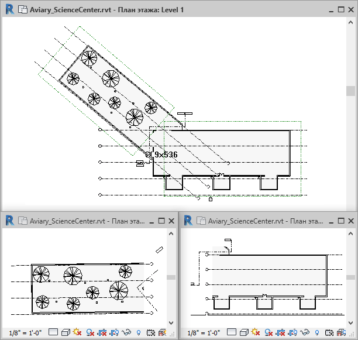Click analytical model icon in bottom-left view
The width and height of the screenshot is (358, 340).
[163, 333]
